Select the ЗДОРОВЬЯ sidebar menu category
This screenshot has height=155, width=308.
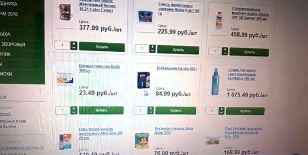[13, 44]
